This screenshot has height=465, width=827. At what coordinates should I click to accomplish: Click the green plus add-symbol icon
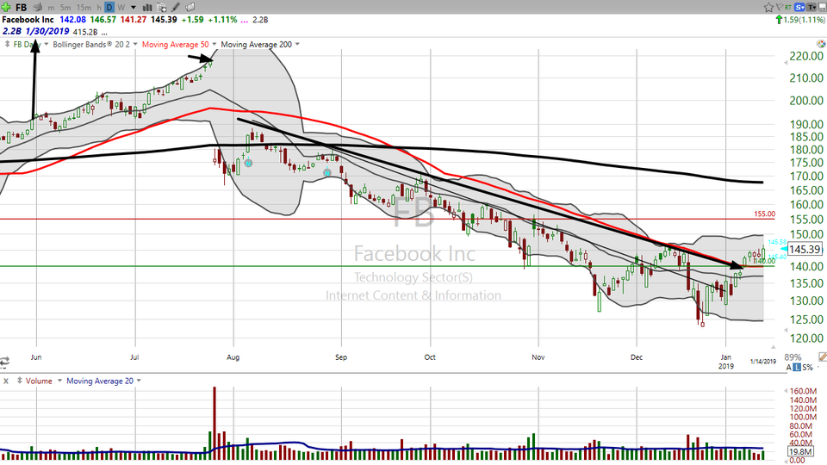[6, 8]
